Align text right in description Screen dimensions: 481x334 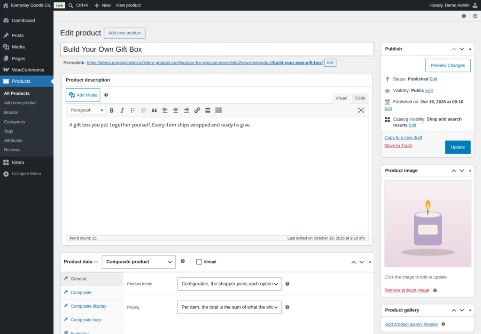[x=186, y=110]
